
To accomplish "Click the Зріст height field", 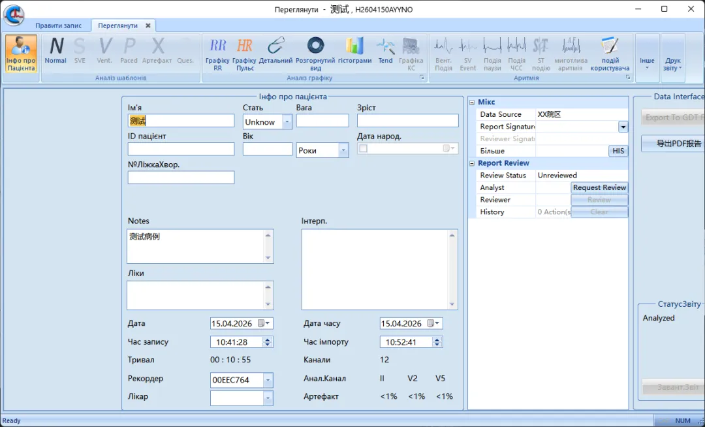I will [408, 120].
